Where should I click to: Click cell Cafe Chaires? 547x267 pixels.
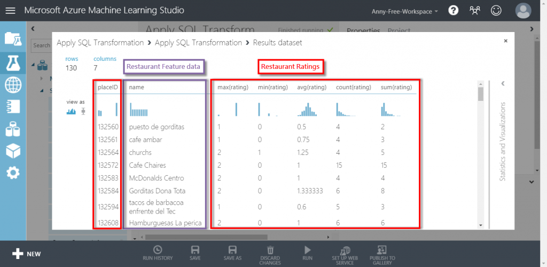(x=147, y=165)
